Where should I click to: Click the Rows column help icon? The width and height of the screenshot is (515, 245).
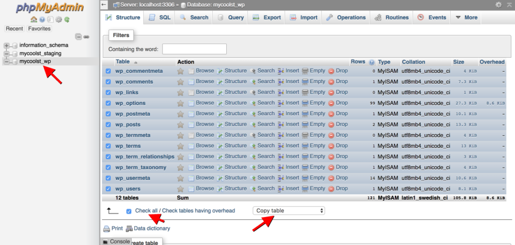[x=372, y=62]
